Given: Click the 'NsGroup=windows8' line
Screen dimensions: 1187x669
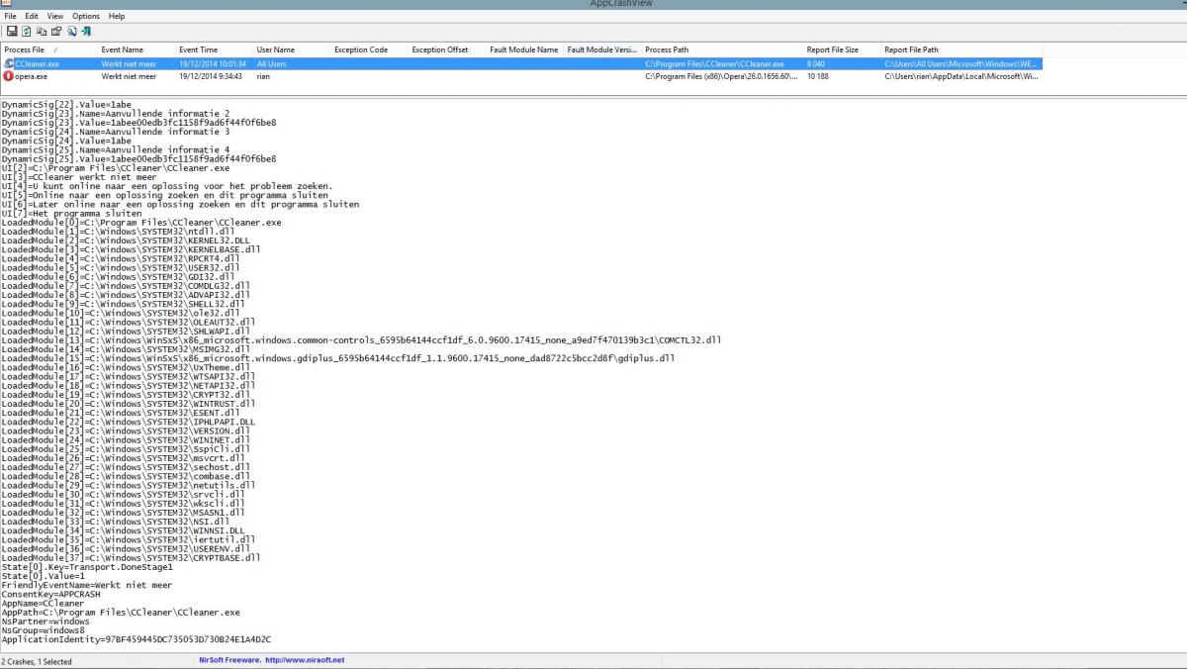Looking at the screenshot, I should click(x=43, y=629).
